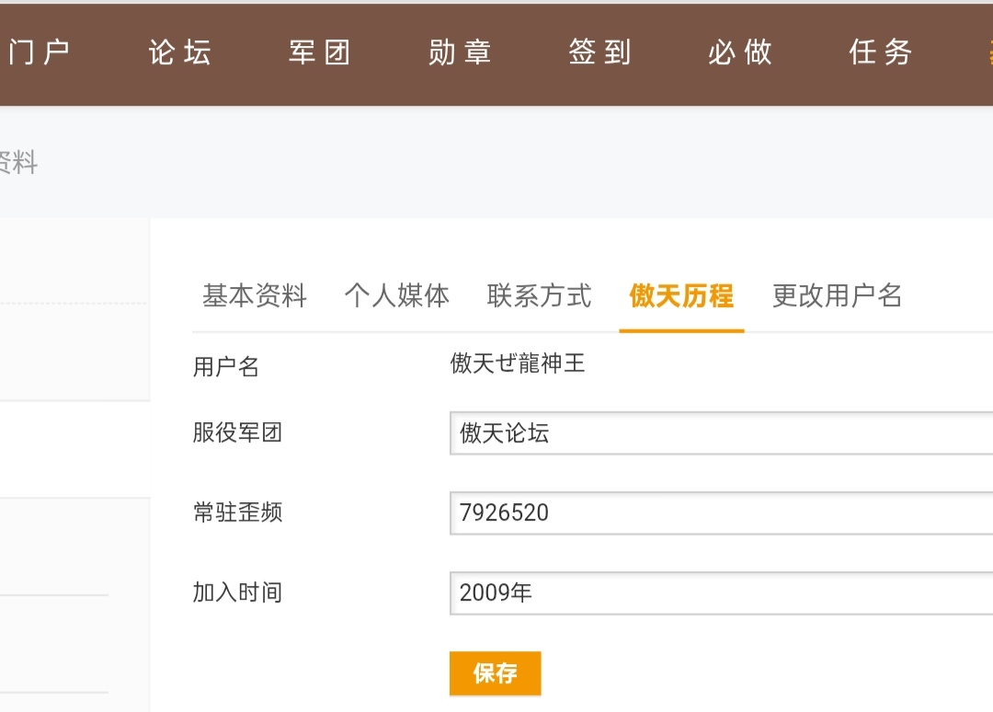Click the 服役军团 field label

[x=237, y=433]
